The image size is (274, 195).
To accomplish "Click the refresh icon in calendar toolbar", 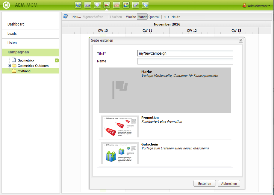I will point(65,16).
